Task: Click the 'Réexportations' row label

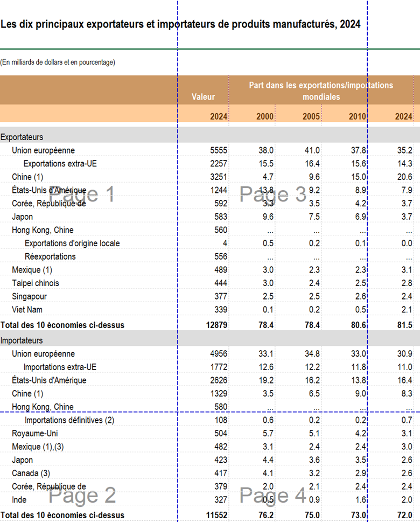Action: click(x=50, y=256)
